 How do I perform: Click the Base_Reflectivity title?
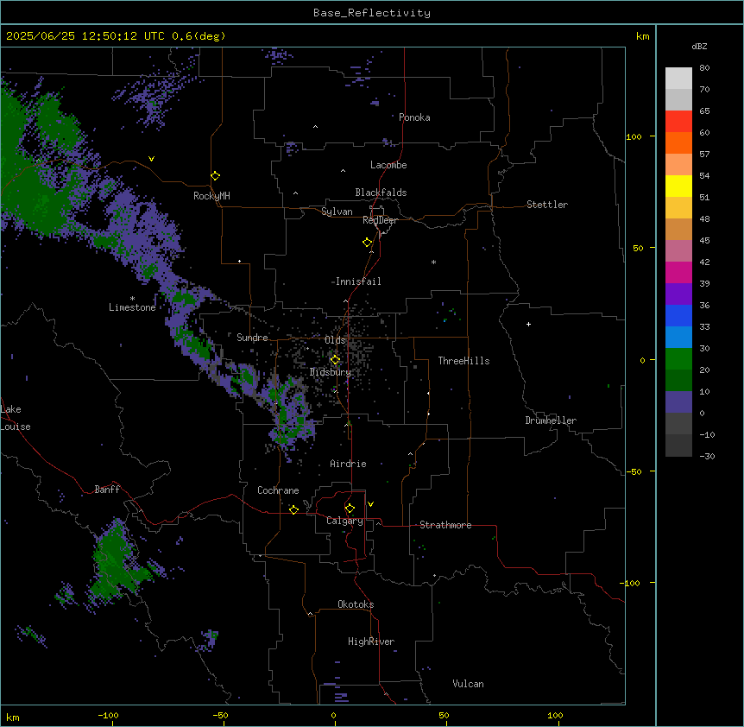coord(372,13)
